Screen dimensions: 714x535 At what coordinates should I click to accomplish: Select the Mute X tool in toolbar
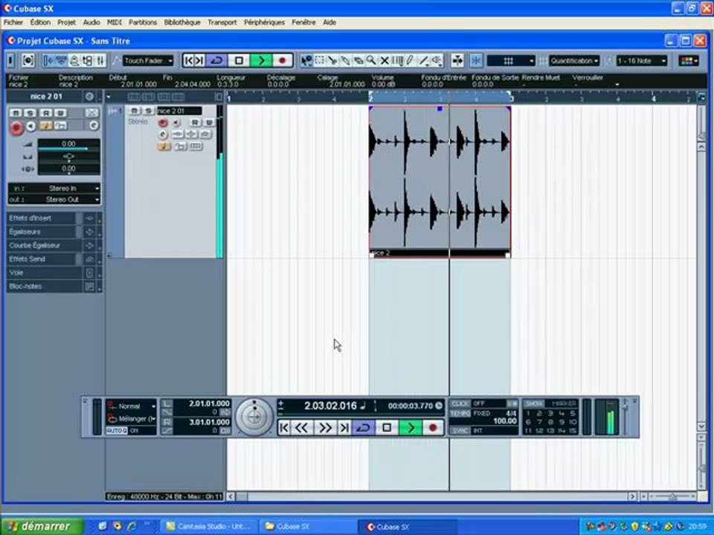coord(385,60)
